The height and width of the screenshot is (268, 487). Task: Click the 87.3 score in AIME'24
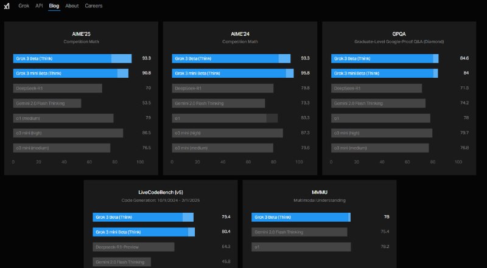(x=306, y=132)
